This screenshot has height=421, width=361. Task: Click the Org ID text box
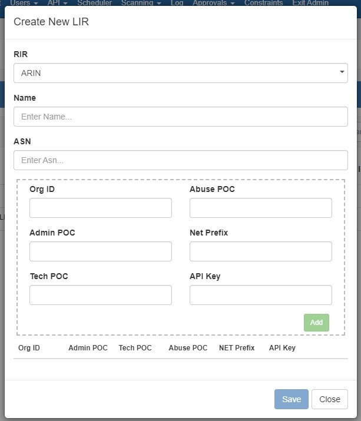point(101,208)
